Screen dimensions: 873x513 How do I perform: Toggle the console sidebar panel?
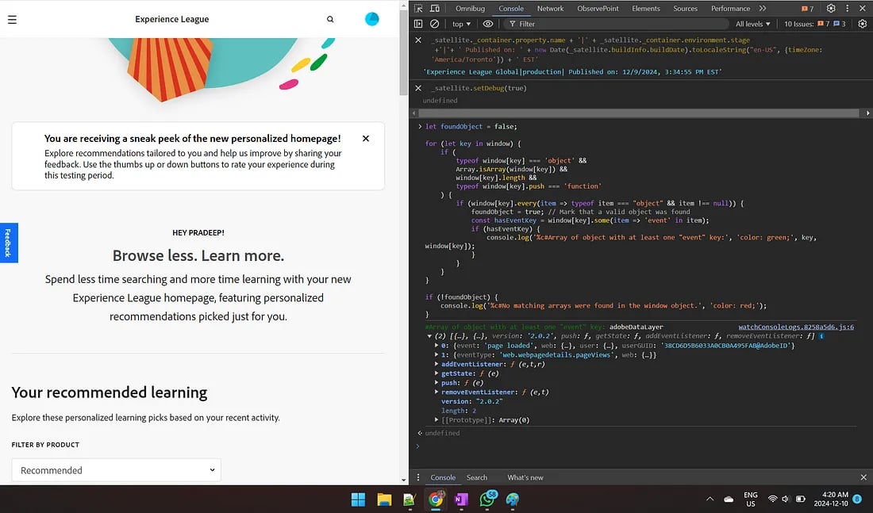419,24
